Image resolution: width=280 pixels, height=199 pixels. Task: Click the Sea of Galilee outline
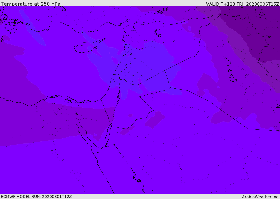point(120,78)
